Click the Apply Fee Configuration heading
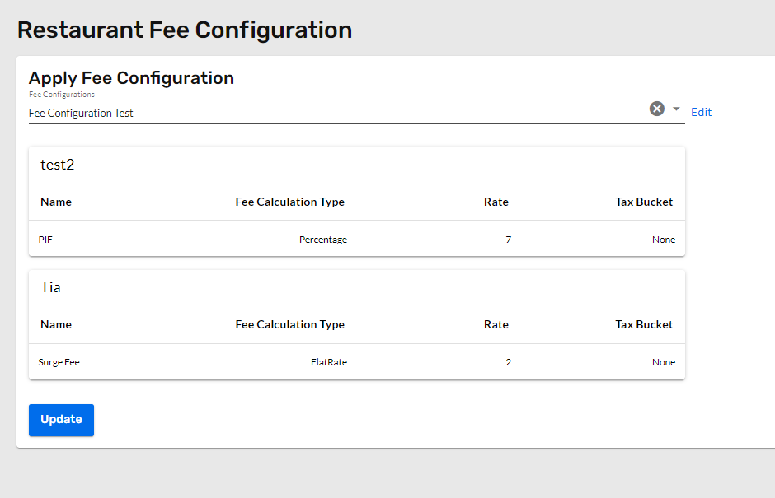The width and height of the screenshot is (775, 498). click(131, 77)
